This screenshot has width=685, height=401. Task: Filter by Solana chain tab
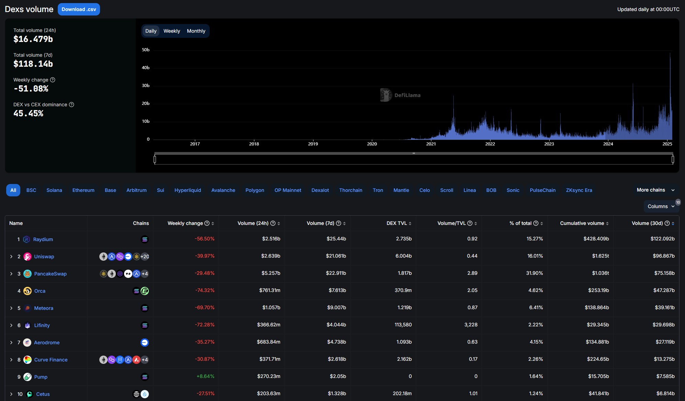pyautogui.click(x=54, y=190)
